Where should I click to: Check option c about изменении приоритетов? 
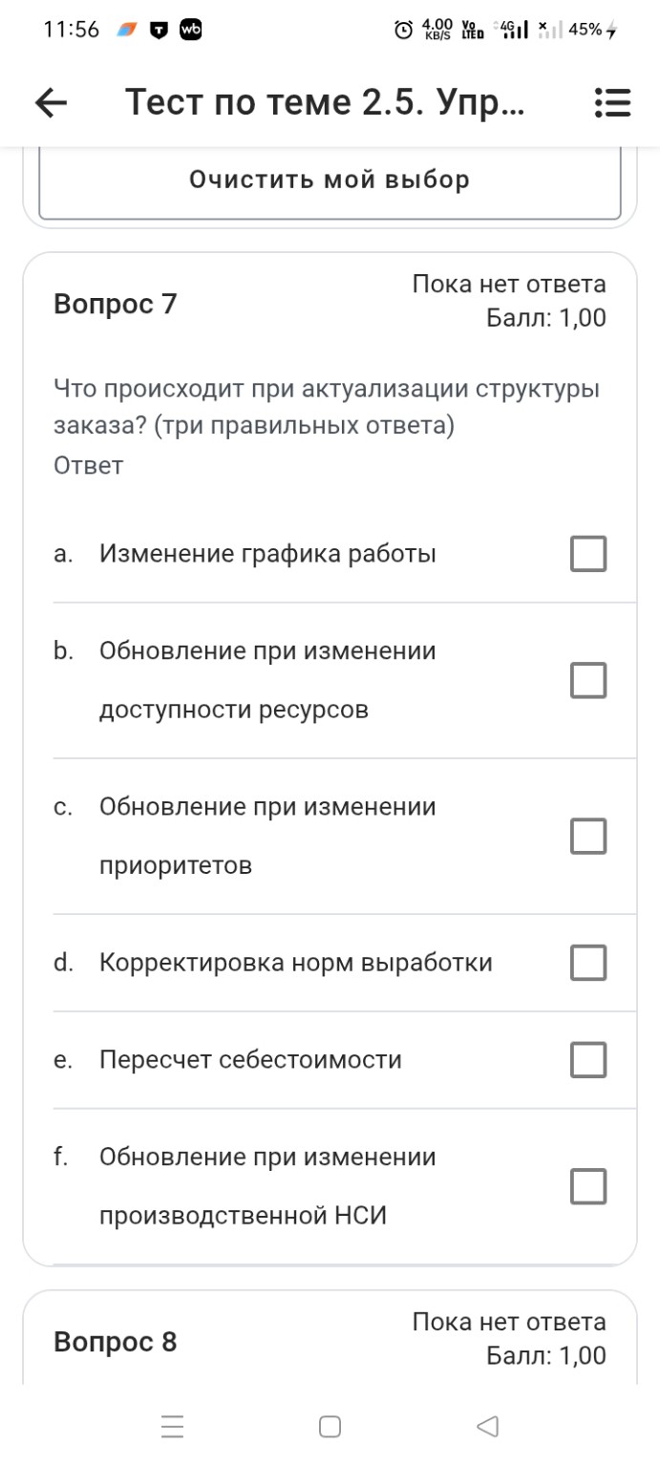[x=590, y=837]
